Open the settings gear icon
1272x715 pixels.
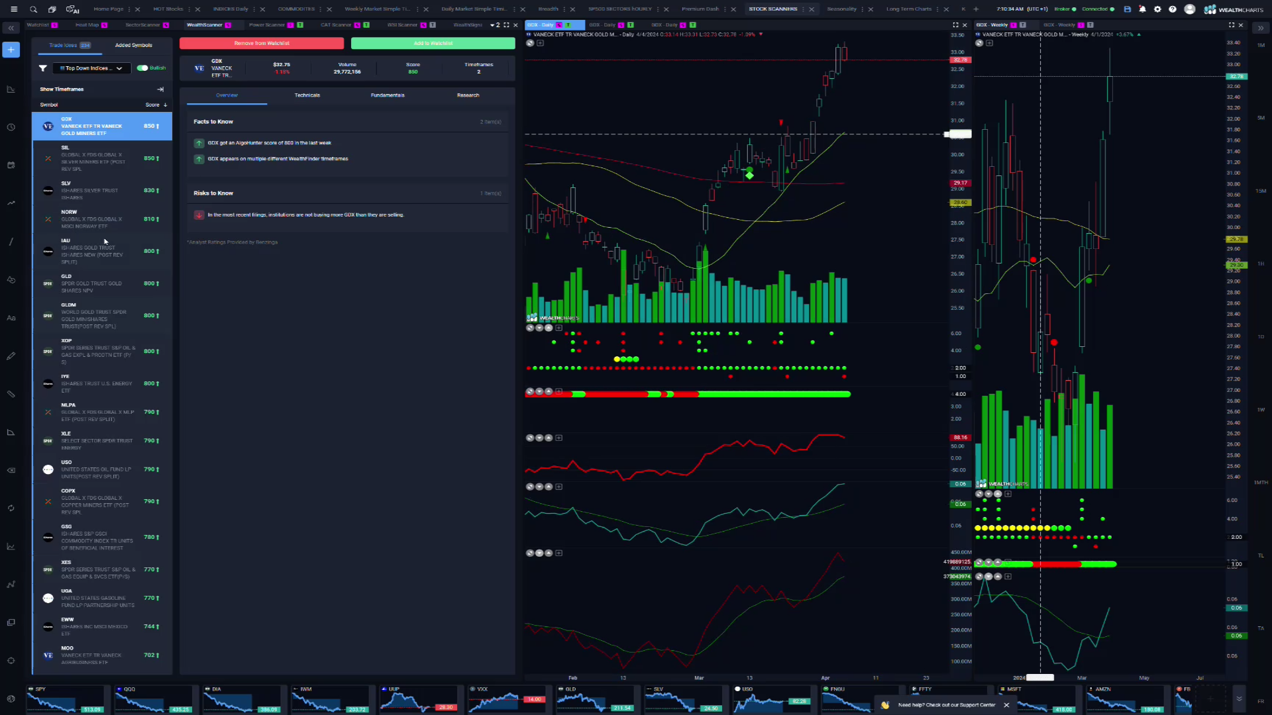[x=1157, y=9]
